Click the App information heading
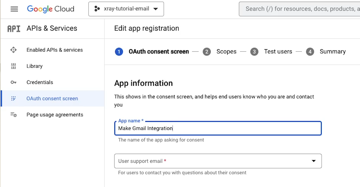Image resolution: width=360 pixels, height=187 pixels. (143, 83)
